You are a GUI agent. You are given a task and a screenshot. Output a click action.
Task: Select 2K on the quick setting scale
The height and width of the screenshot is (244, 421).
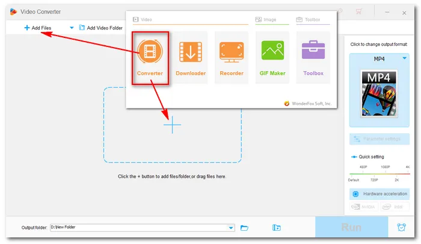397,180
